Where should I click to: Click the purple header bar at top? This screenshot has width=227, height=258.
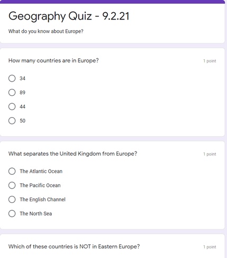(113, 2)
